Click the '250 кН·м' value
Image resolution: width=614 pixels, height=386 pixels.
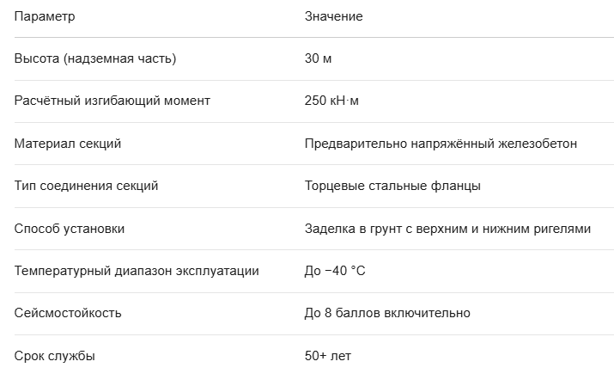[331, 101]
